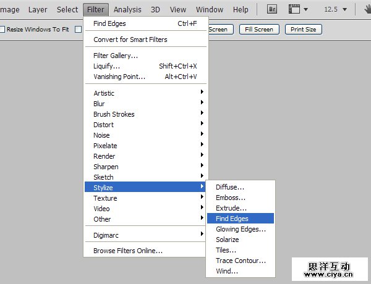Viewport: 371px width, 284px height.
Task: Choose Convert for Smart Filters
Action: tap(130, 40)
